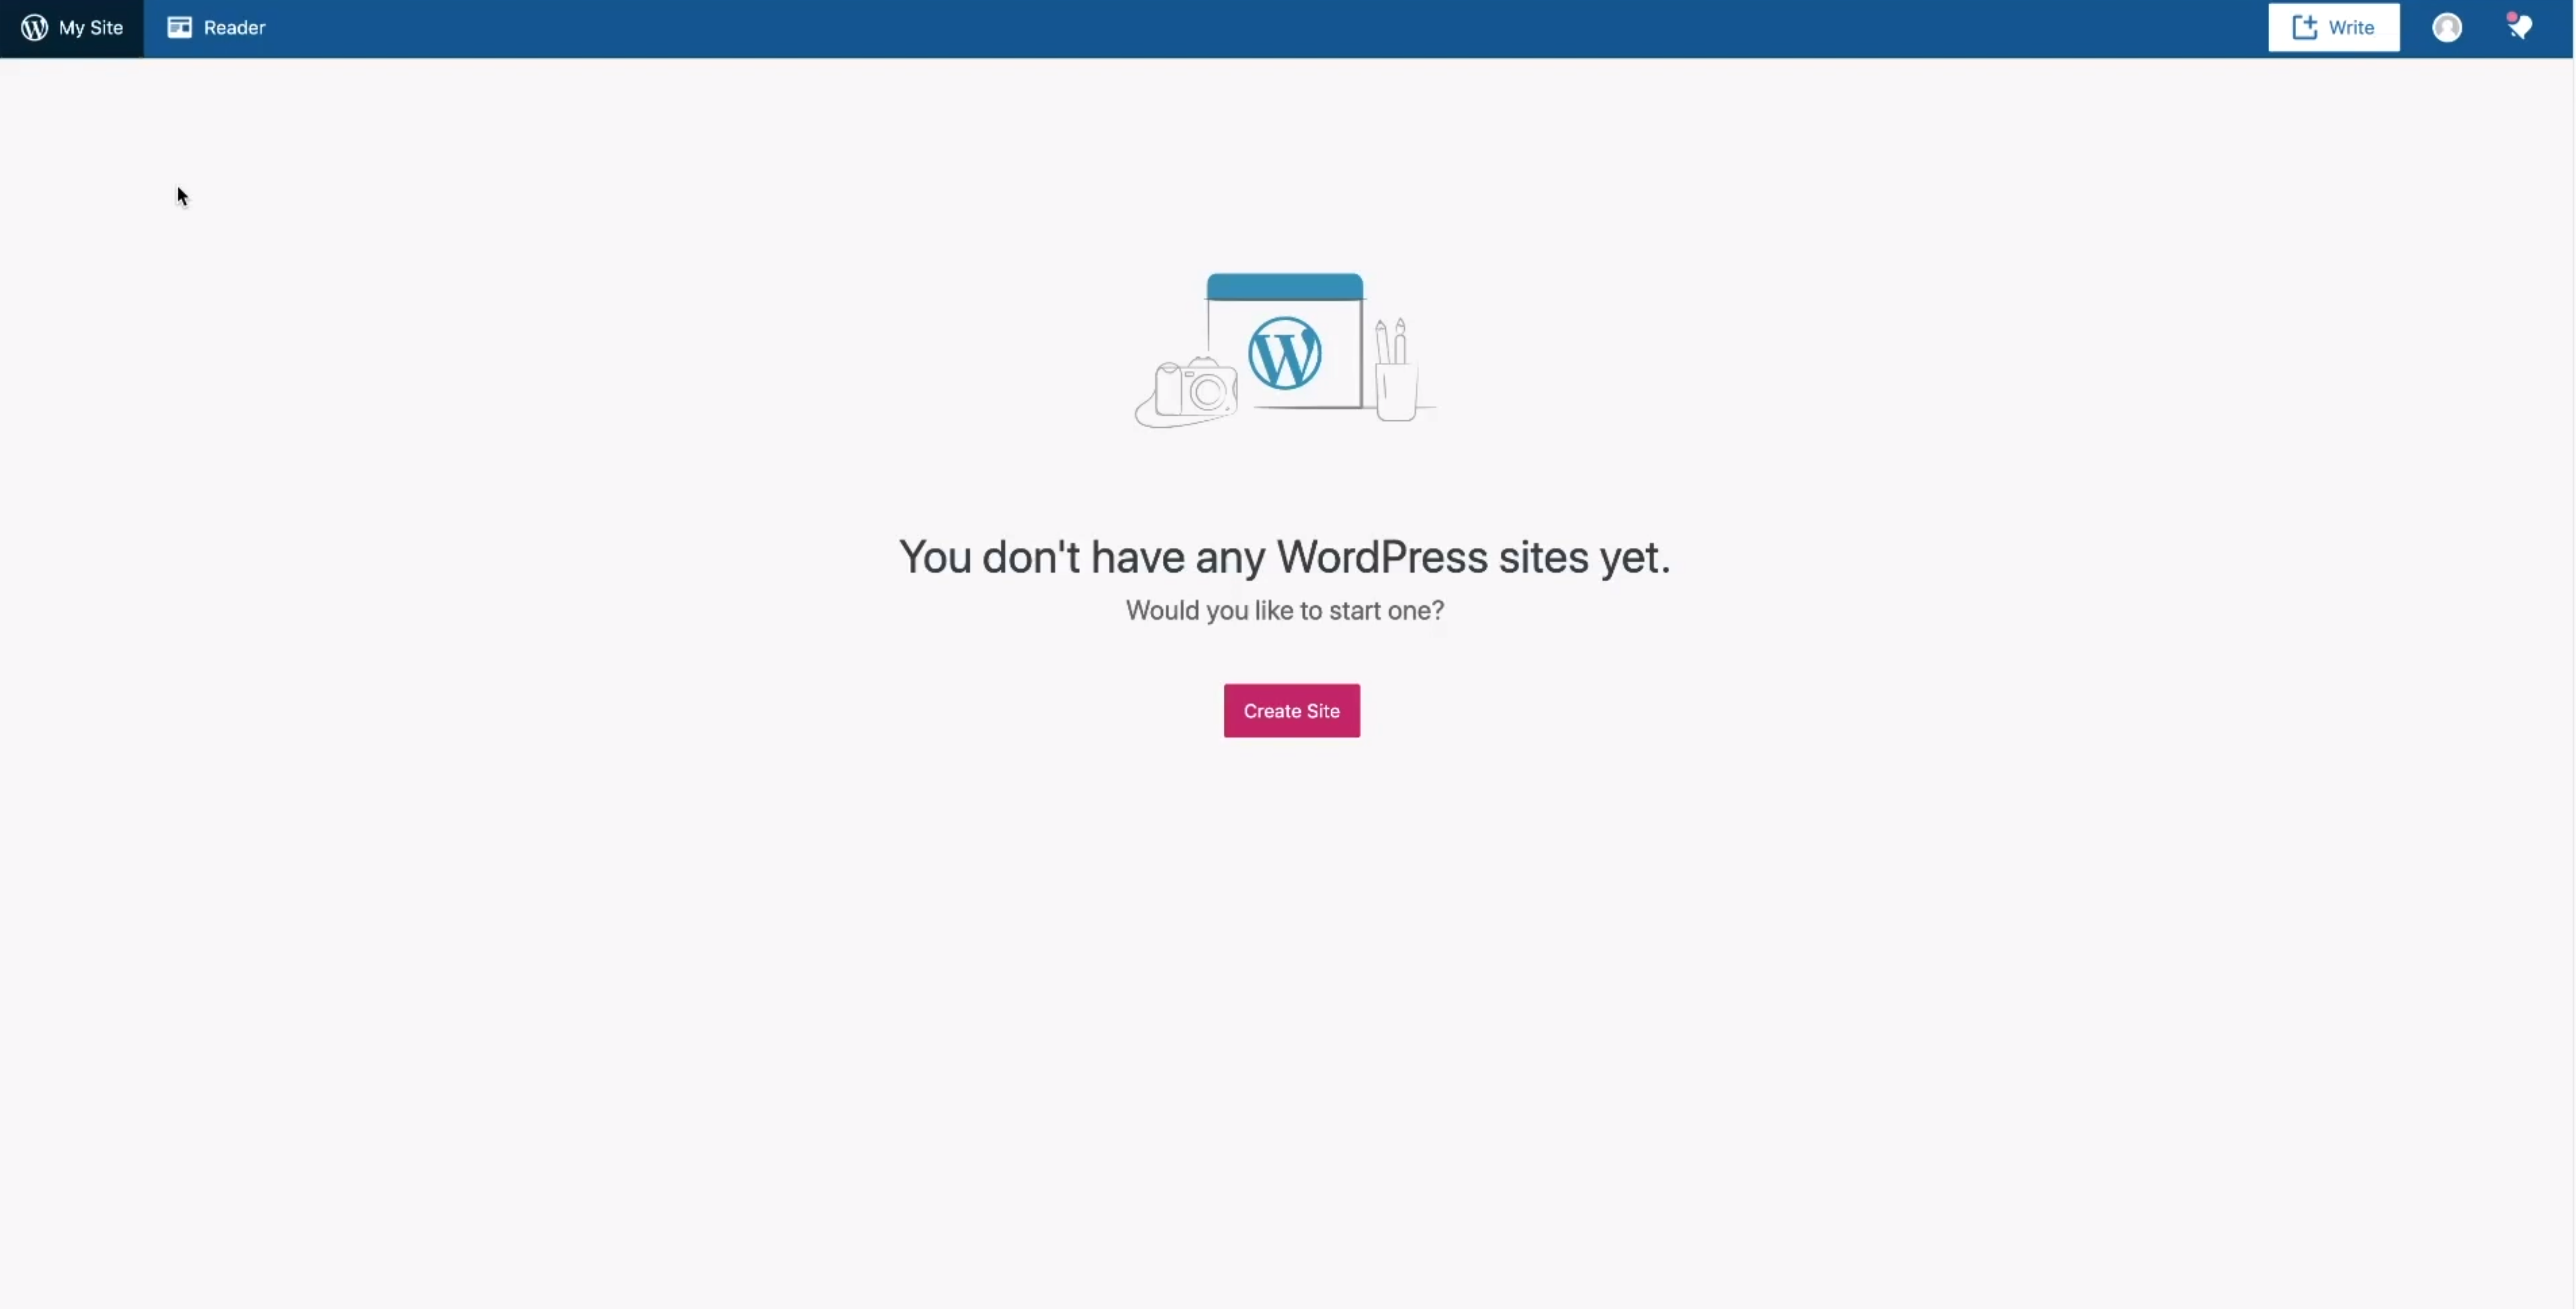The height and width of the screenshot is (1309, 2576).
Task: Click the pink notification dot on the bell
Action: [2512, 17]
